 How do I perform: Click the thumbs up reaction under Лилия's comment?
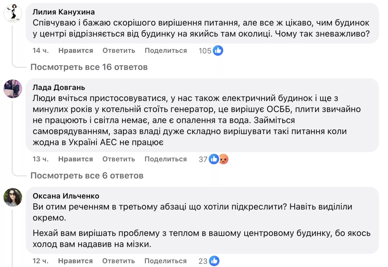pyautogui.click(x=218, y=51)
